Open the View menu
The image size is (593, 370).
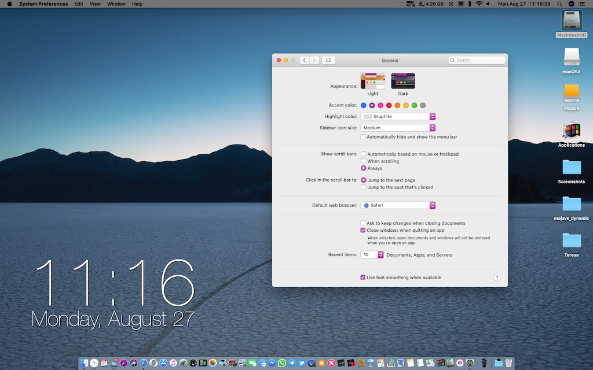(x=95, y=4)
